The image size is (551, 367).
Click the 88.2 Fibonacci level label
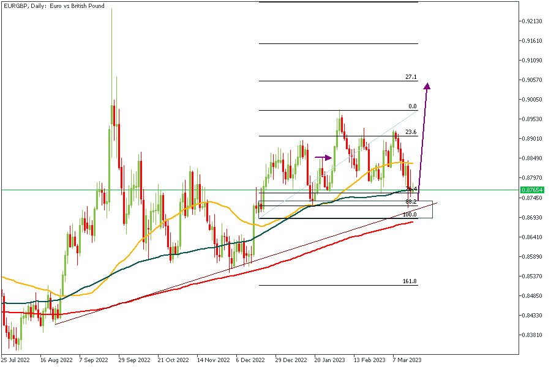click(411, 201)
